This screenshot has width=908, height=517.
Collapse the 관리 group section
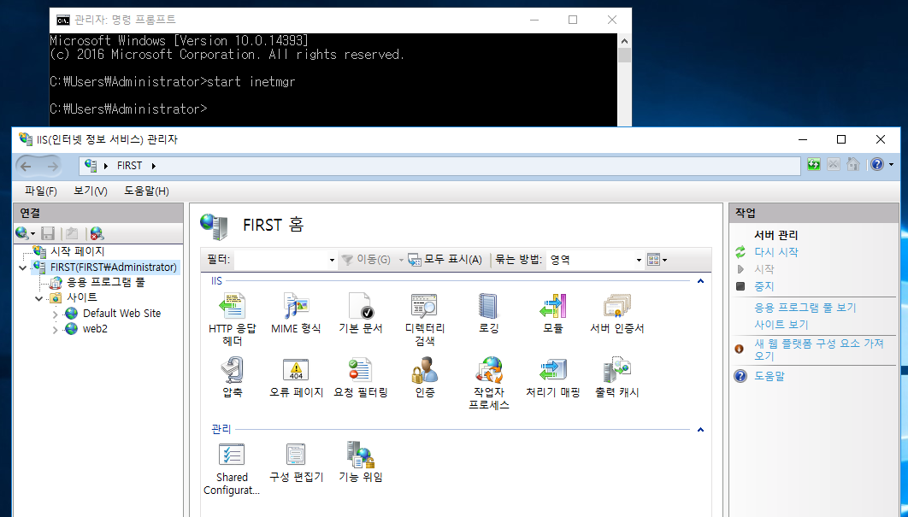tap(701, 430)
